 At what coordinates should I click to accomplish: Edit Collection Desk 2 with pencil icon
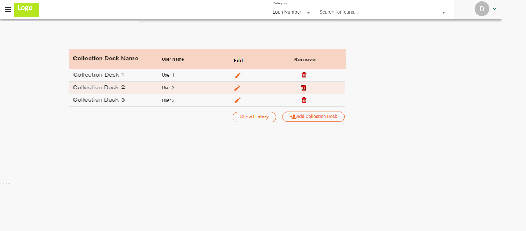[238, 88]
